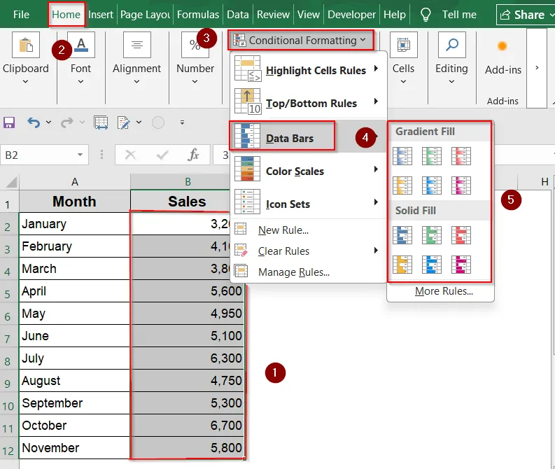Cancel formula entry with X icon

[x=130, y=155]
